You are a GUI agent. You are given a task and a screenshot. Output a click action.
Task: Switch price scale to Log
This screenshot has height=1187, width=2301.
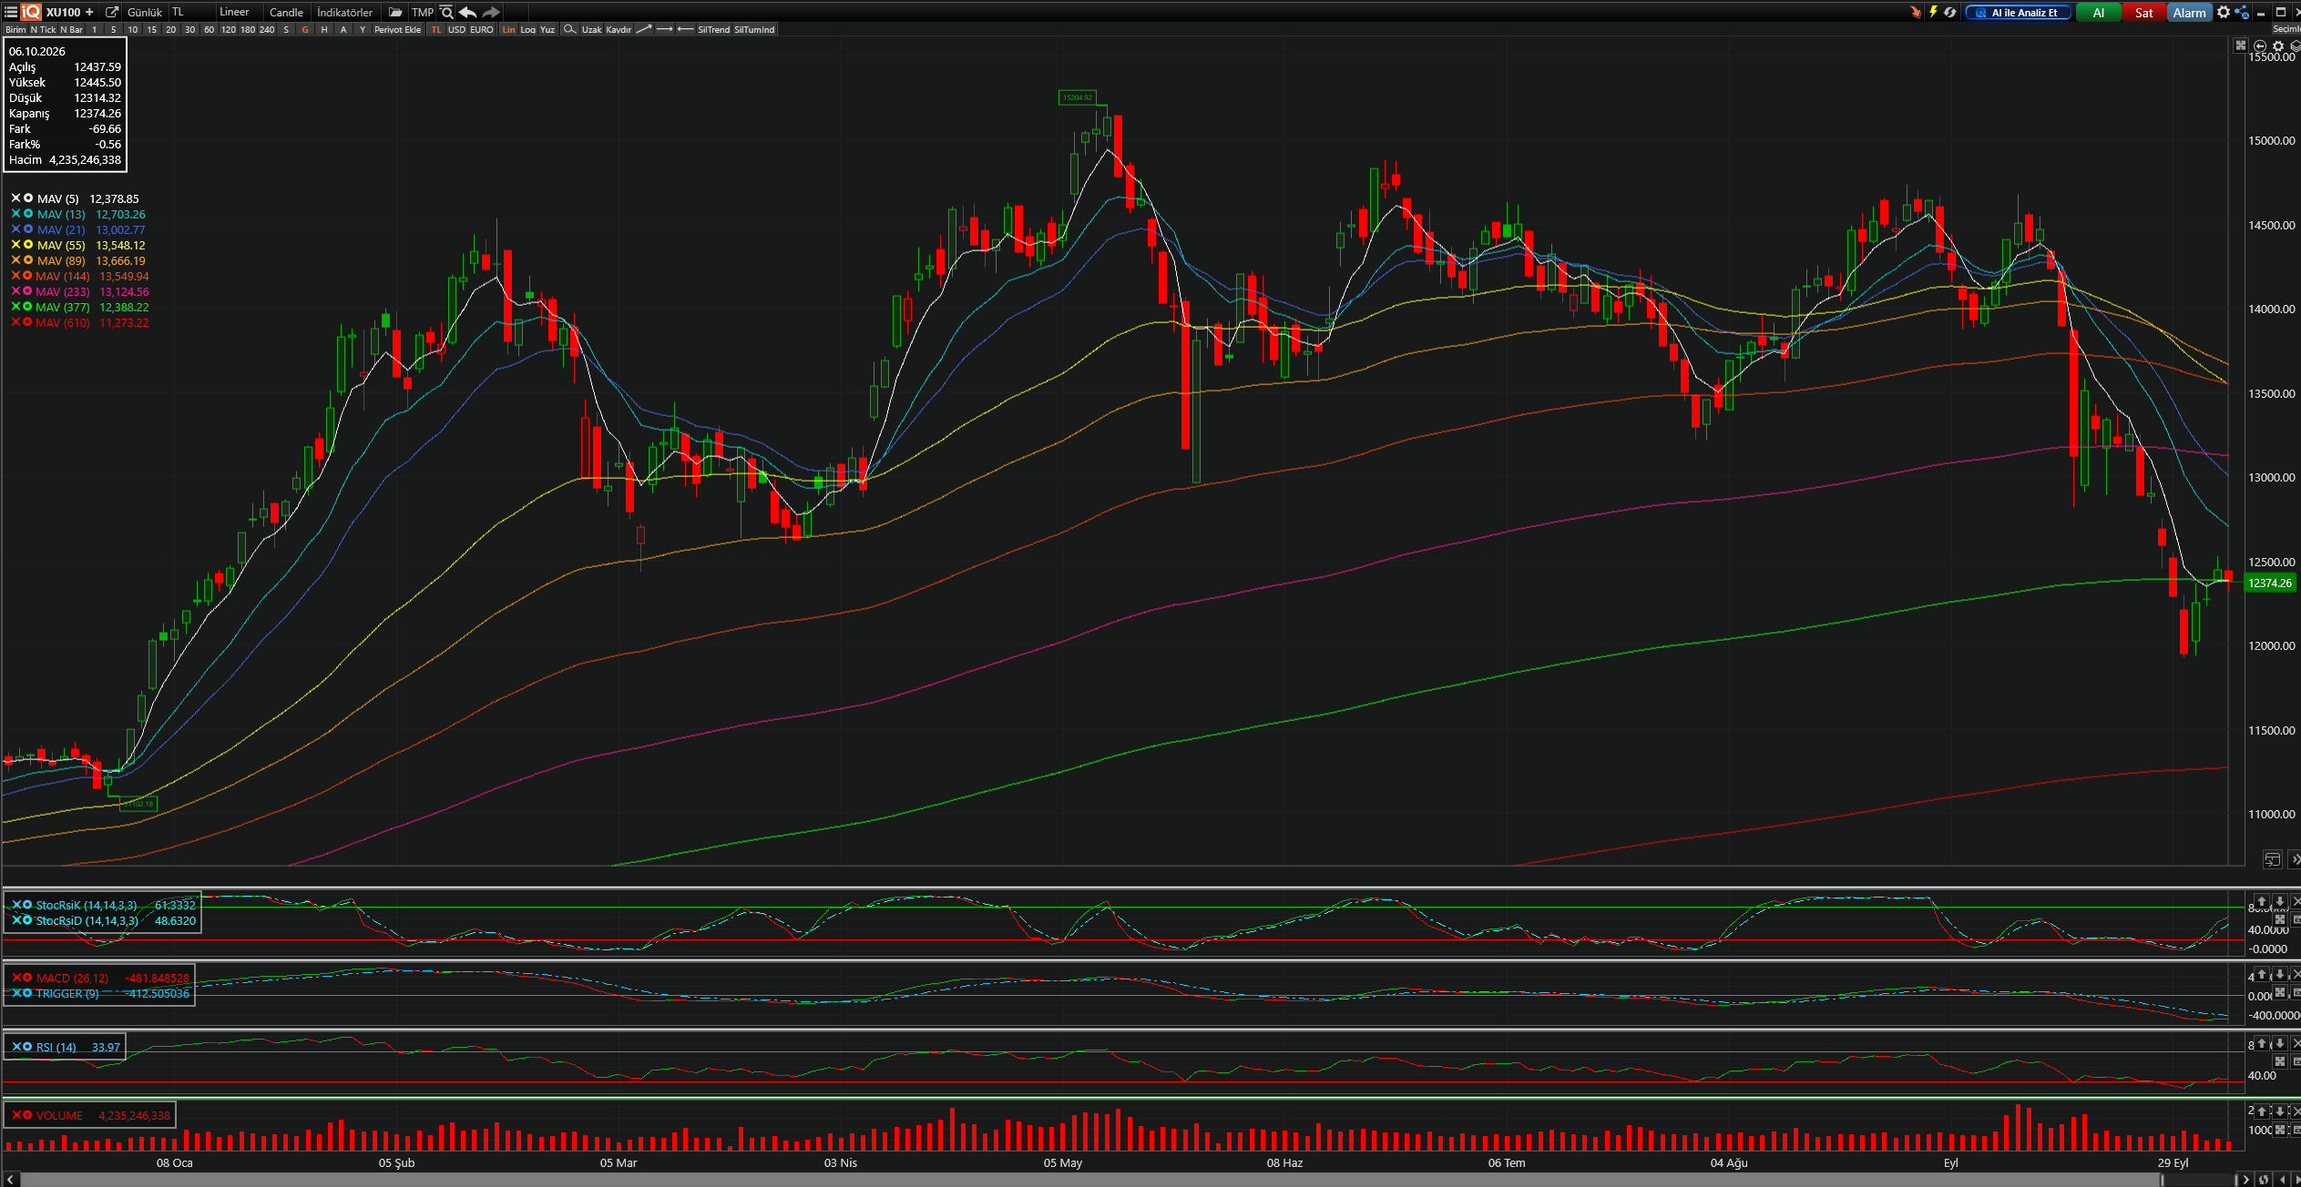528,29
